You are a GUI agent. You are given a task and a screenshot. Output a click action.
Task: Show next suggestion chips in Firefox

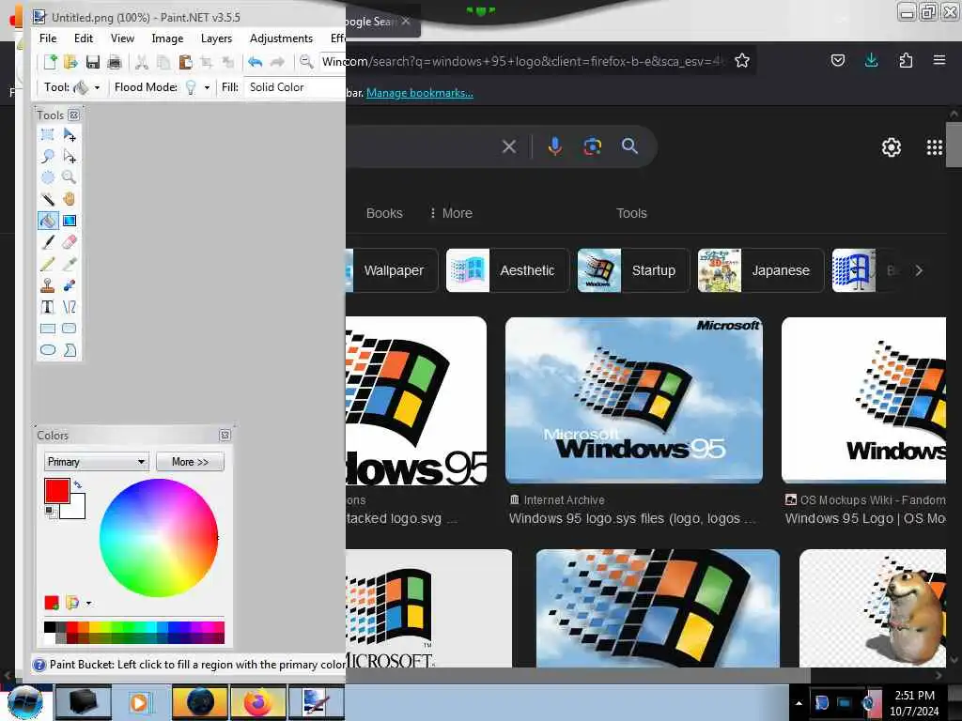pos(919,270)
